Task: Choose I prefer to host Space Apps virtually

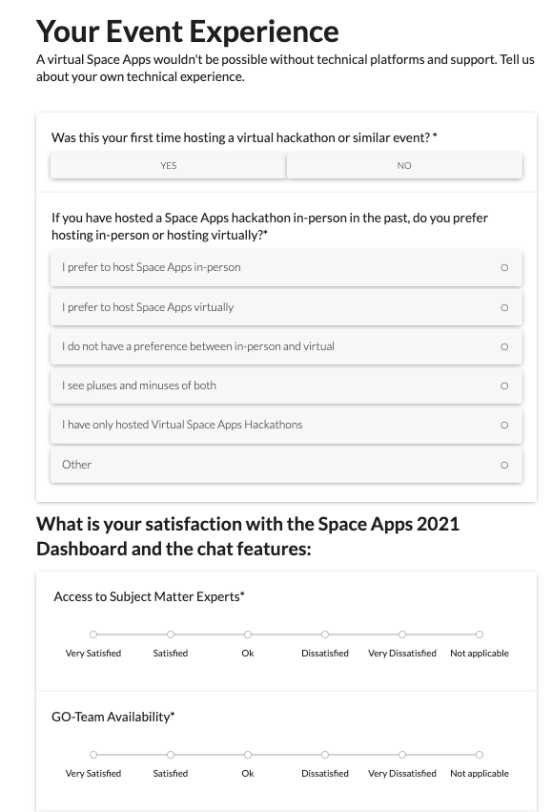Action: (287, 307)
